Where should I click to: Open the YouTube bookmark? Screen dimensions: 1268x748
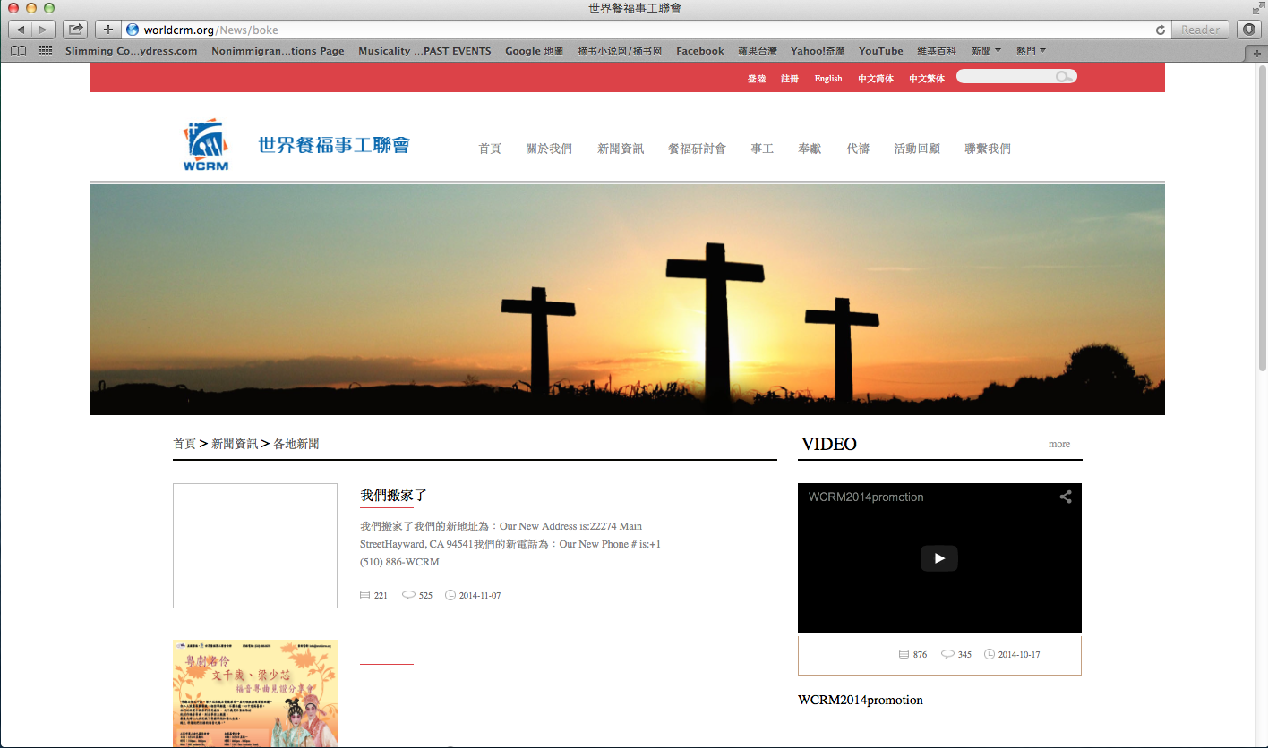pos(881,51)
